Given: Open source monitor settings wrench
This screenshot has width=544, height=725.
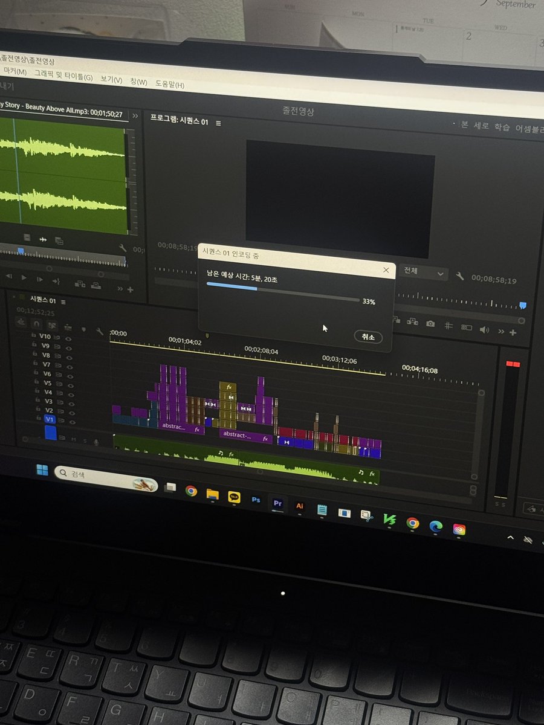Looking at the screenshot, I should [x=122, y=248].
